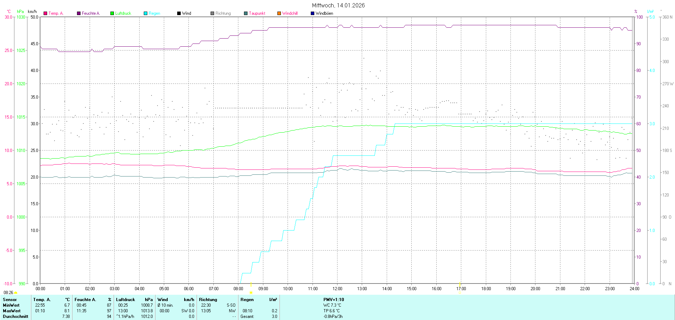Click the orange Windchill legend square
The height and width of the screenshot is (320, 675).
coord(279,13)
